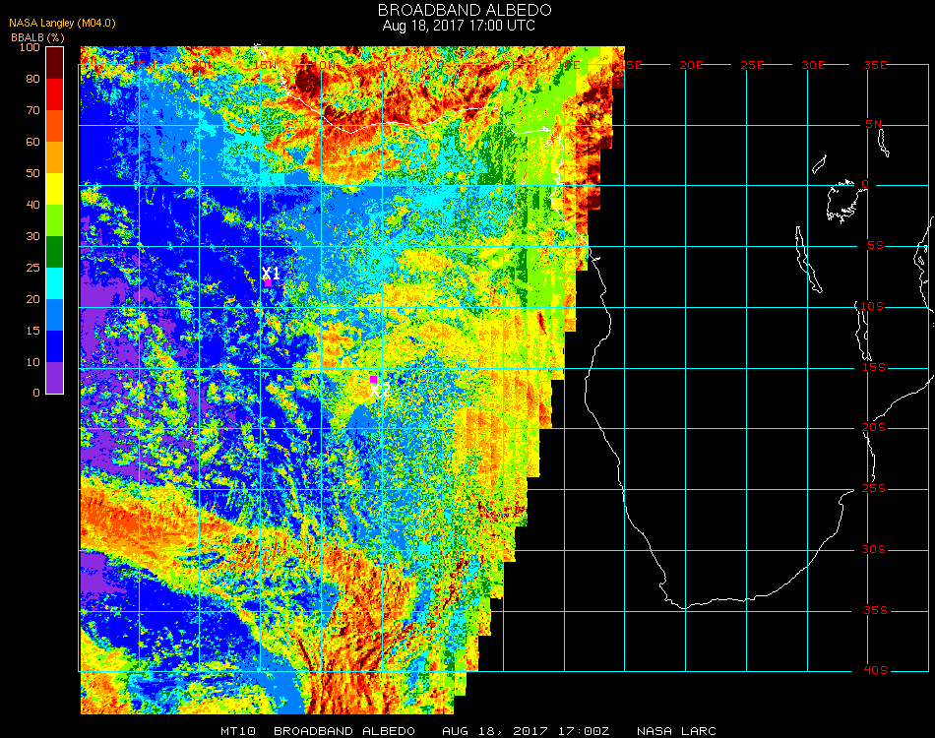Click the MT10 caption text

pos(238,731)
